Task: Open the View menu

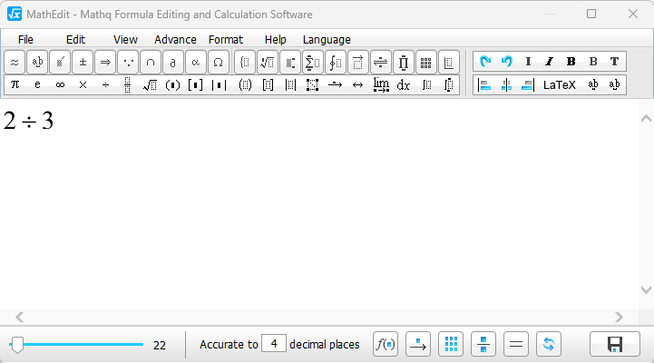Action: pyautogui.click(x=125, y=40)
